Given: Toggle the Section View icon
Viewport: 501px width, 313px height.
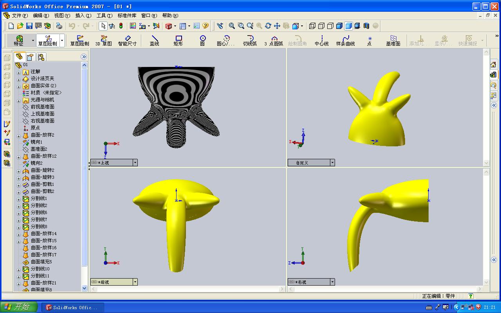Looking at the screenshot, I should (366, 26).
